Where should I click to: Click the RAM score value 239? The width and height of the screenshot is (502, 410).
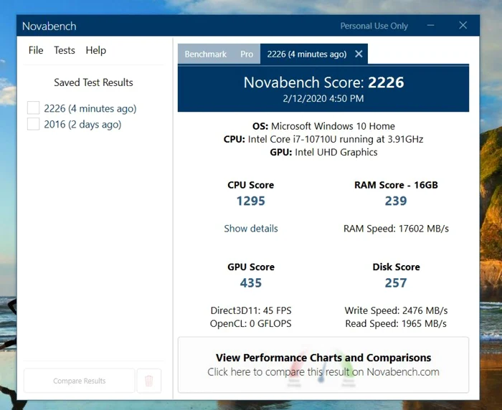pos(396,201)
